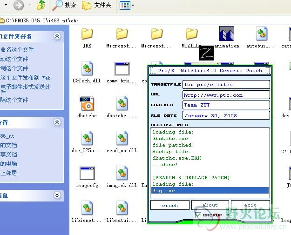Viewport: 291px width, 235px height.
Task: Open the Views dropdown arrow
Action: [x=133, y=6]
